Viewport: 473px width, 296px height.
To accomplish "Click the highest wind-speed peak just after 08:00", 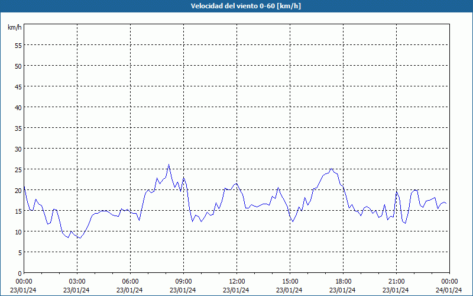I will [169, 165].
